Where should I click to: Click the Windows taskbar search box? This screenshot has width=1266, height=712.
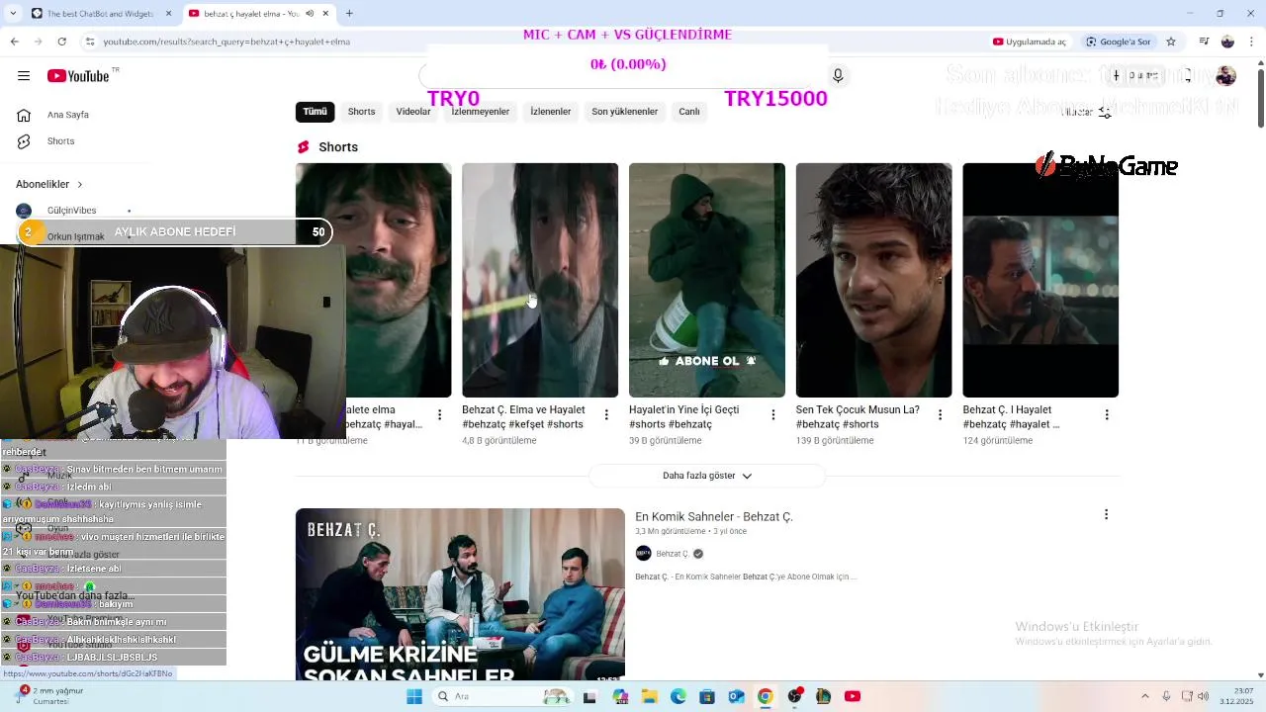click(502, 696)
